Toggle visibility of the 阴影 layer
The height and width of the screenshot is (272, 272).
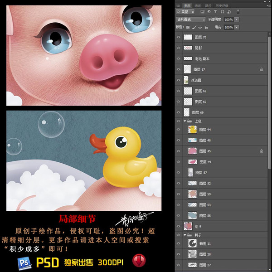(178, 48)
